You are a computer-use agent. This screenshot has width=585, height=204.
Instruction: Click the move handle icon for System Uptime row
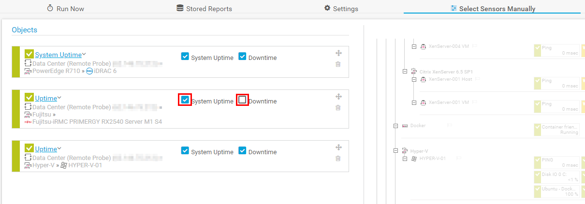pyautogui.click(x=338, y=53)
